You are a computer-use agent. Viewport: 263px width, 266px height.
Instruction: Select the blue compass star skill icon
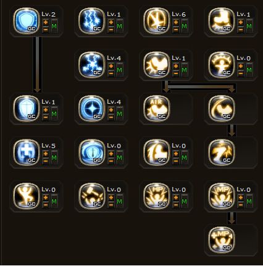tap(92, 108)
